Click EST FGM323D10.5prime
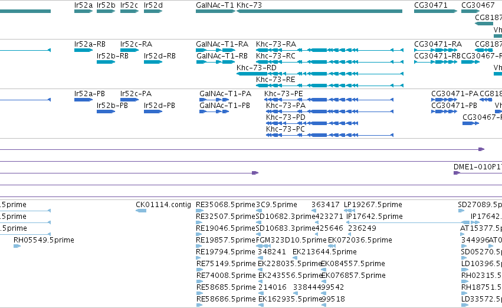502x308 pixels. [264, 246]
